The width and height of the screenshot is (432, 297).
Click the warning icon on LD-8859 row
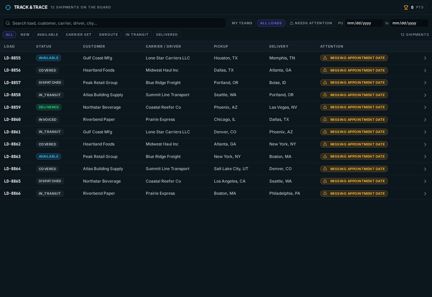(325, 107)
